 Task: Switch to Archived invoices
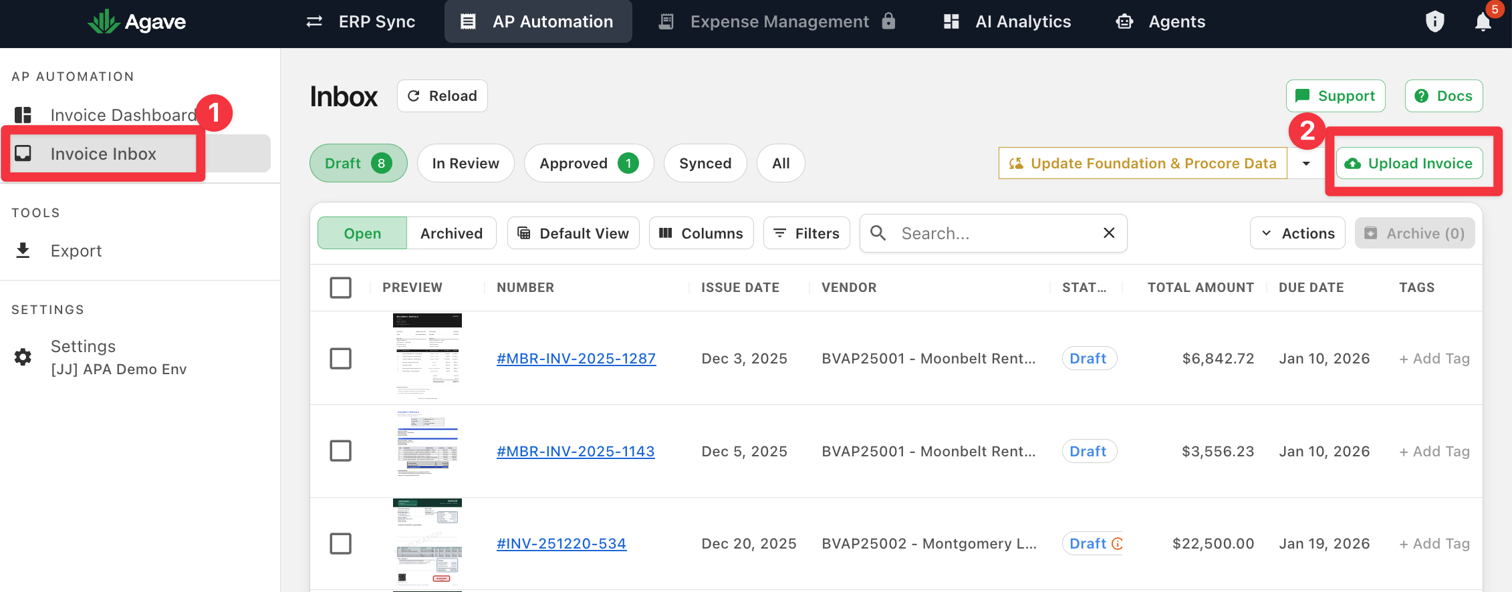451,233
